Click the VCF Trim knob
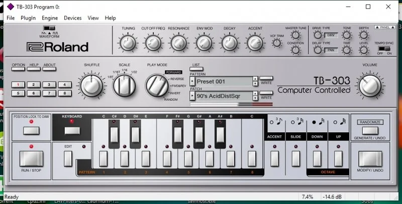Screen dimensions: 402x204 [x=277, y=43]
